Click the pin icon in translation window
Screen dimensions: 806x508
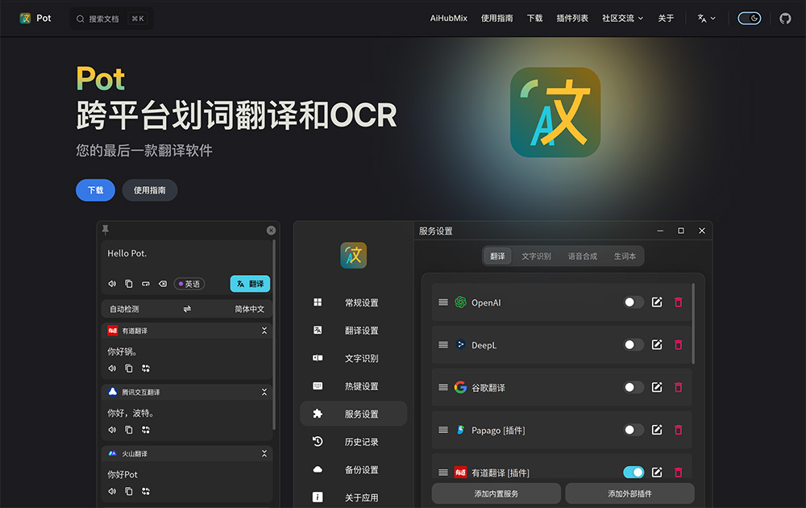(106, 229)
